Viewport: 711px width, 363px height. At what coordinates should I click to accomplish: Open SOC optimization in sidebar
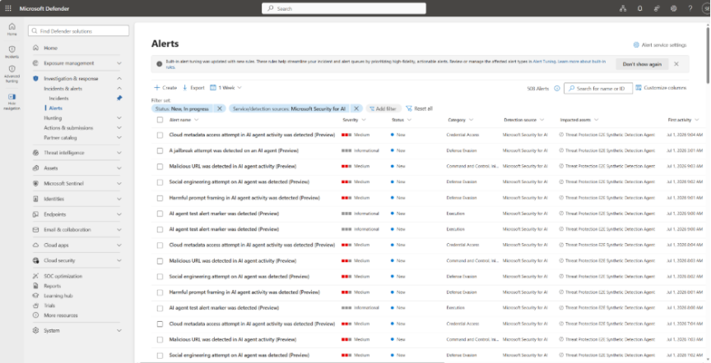63,276
